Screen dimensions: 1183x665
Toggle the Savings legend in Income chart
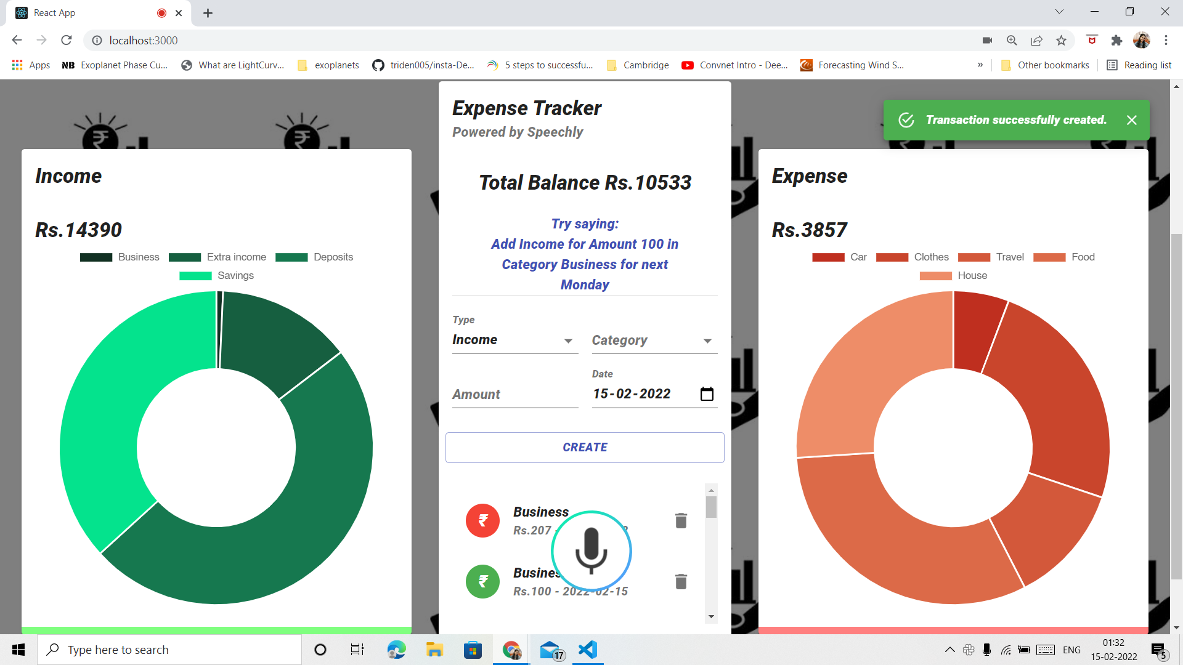coord(216,276)
